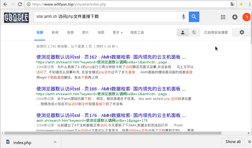This screenshot has height=148, width=252.
Task: Open the Google apps grid
Action: pyautogui.click(x=223, y=17)
